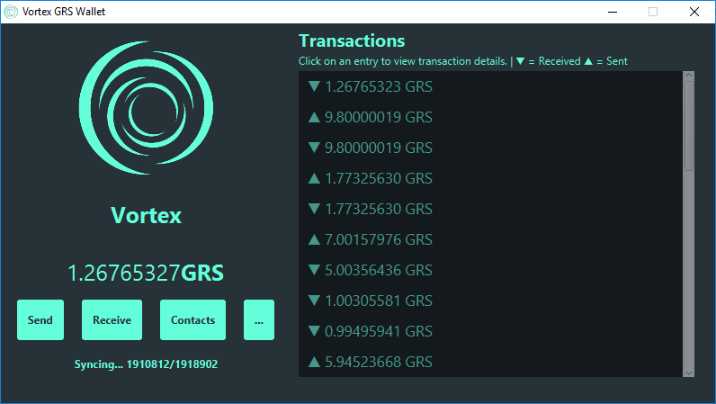Click the large Vortex swirl logo
The image size is (716, 404).
click(x=146, y=108)
